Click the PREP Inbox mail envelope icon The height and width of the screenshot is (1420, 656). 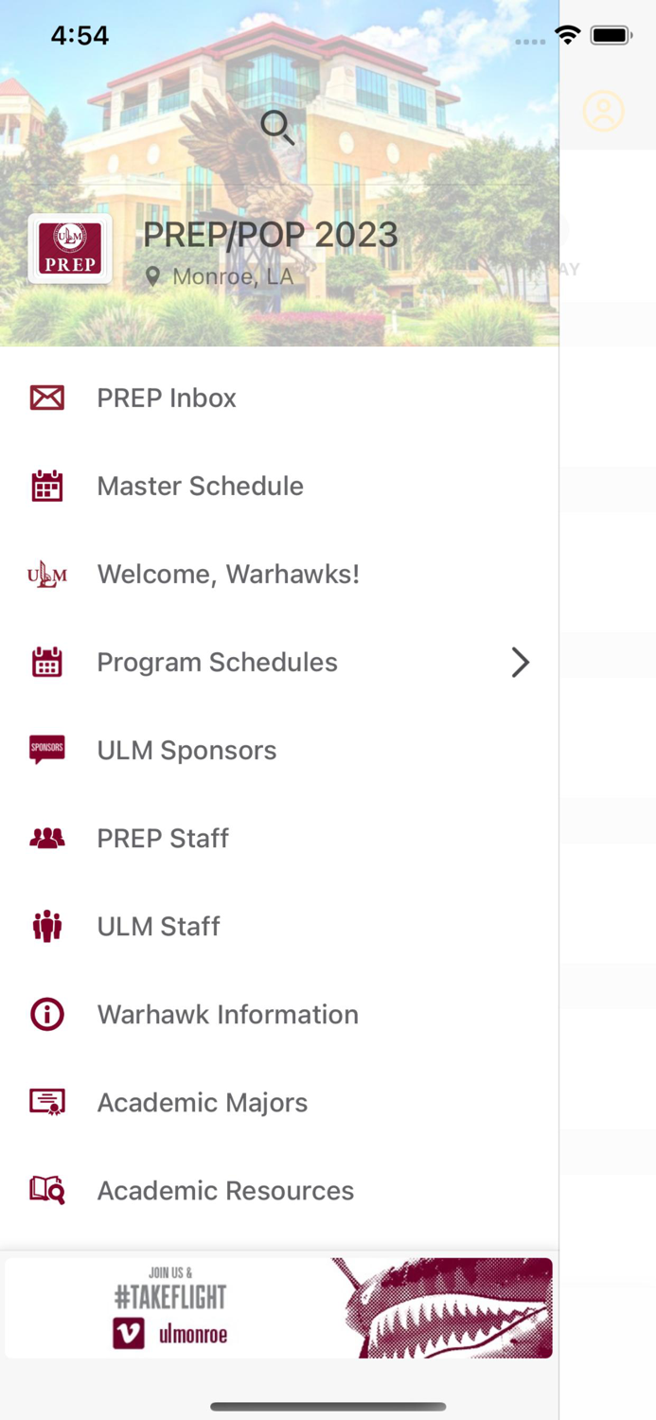(46, 398)
